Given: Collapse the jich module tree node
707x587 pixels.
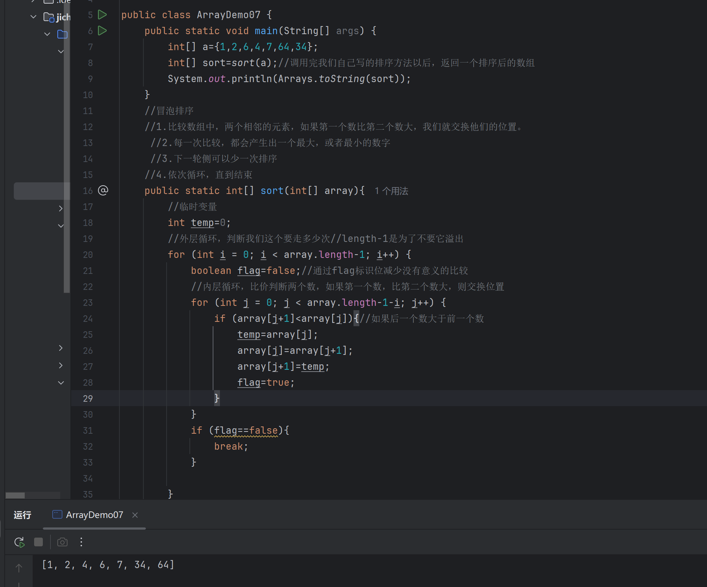Looking at the screenshot, I should coord(33,17).
